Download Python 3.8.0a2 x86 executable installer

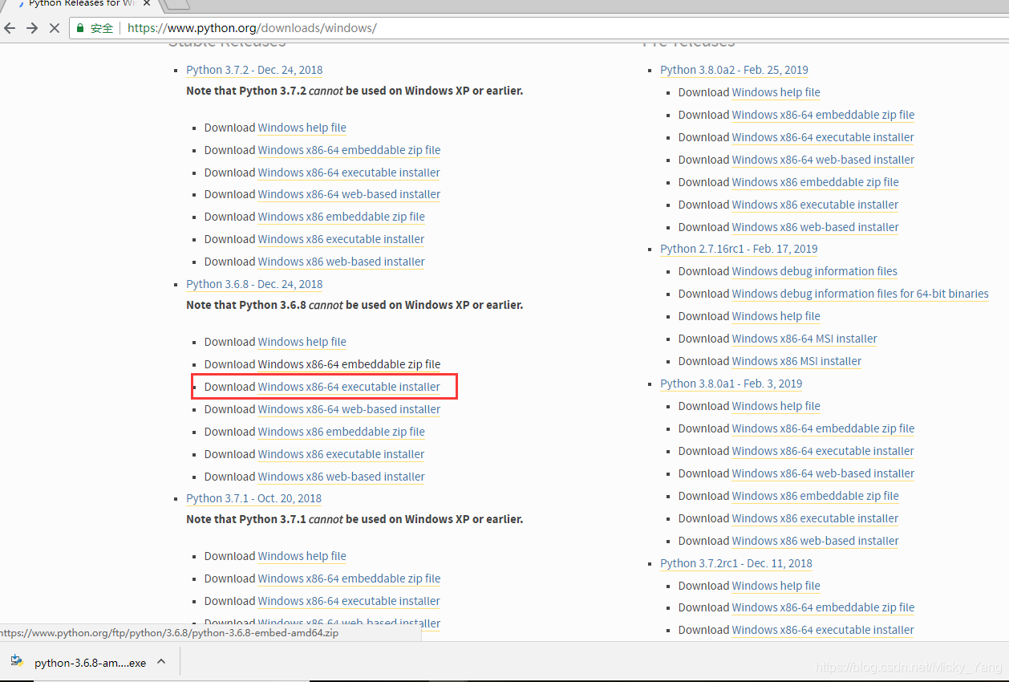(x=815, y=205)
